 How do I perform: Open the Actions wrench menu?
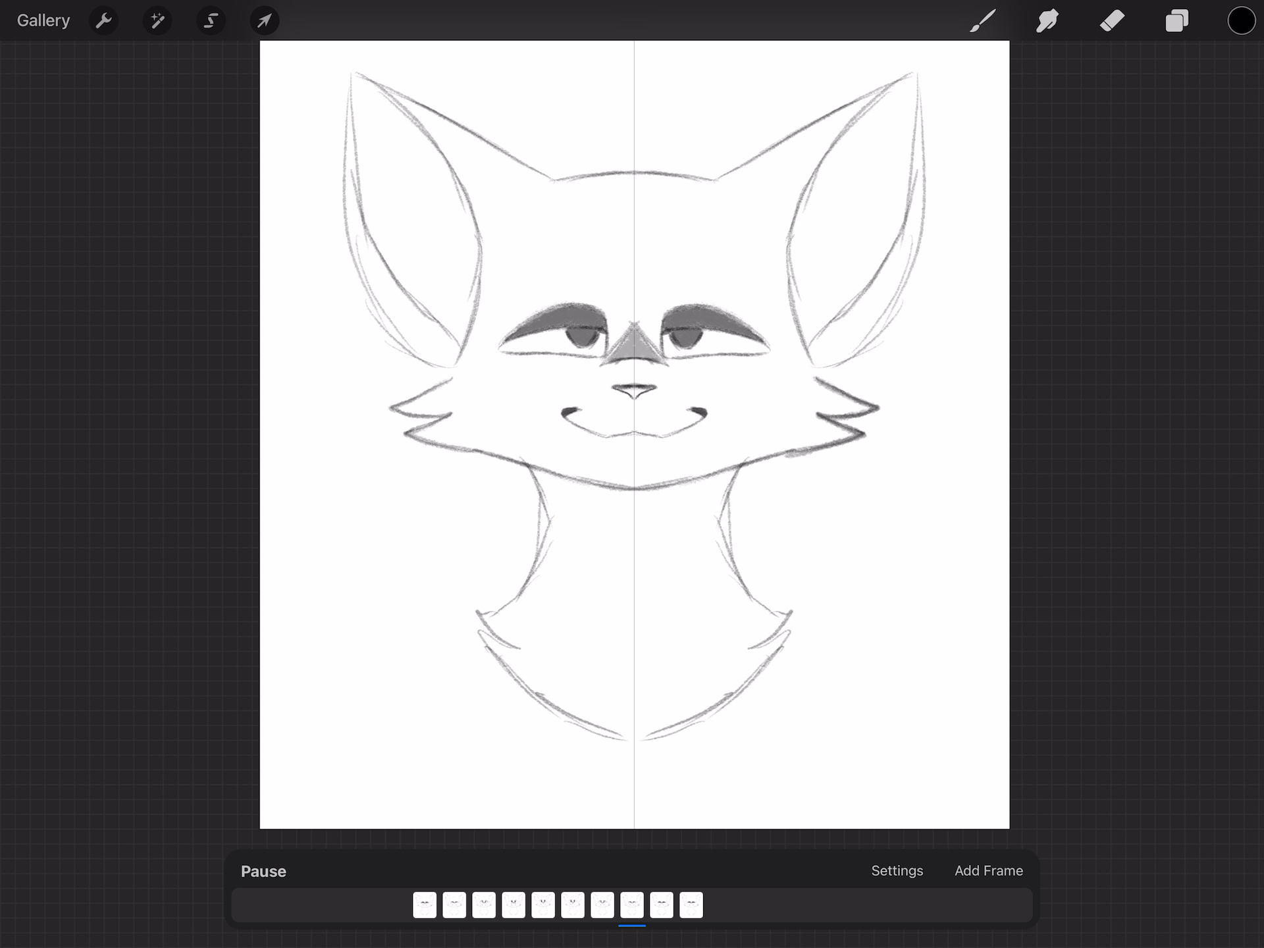(103, 21)
